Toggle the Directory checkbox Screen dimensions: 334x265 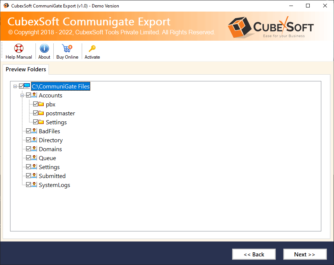(x=28, y=140)
